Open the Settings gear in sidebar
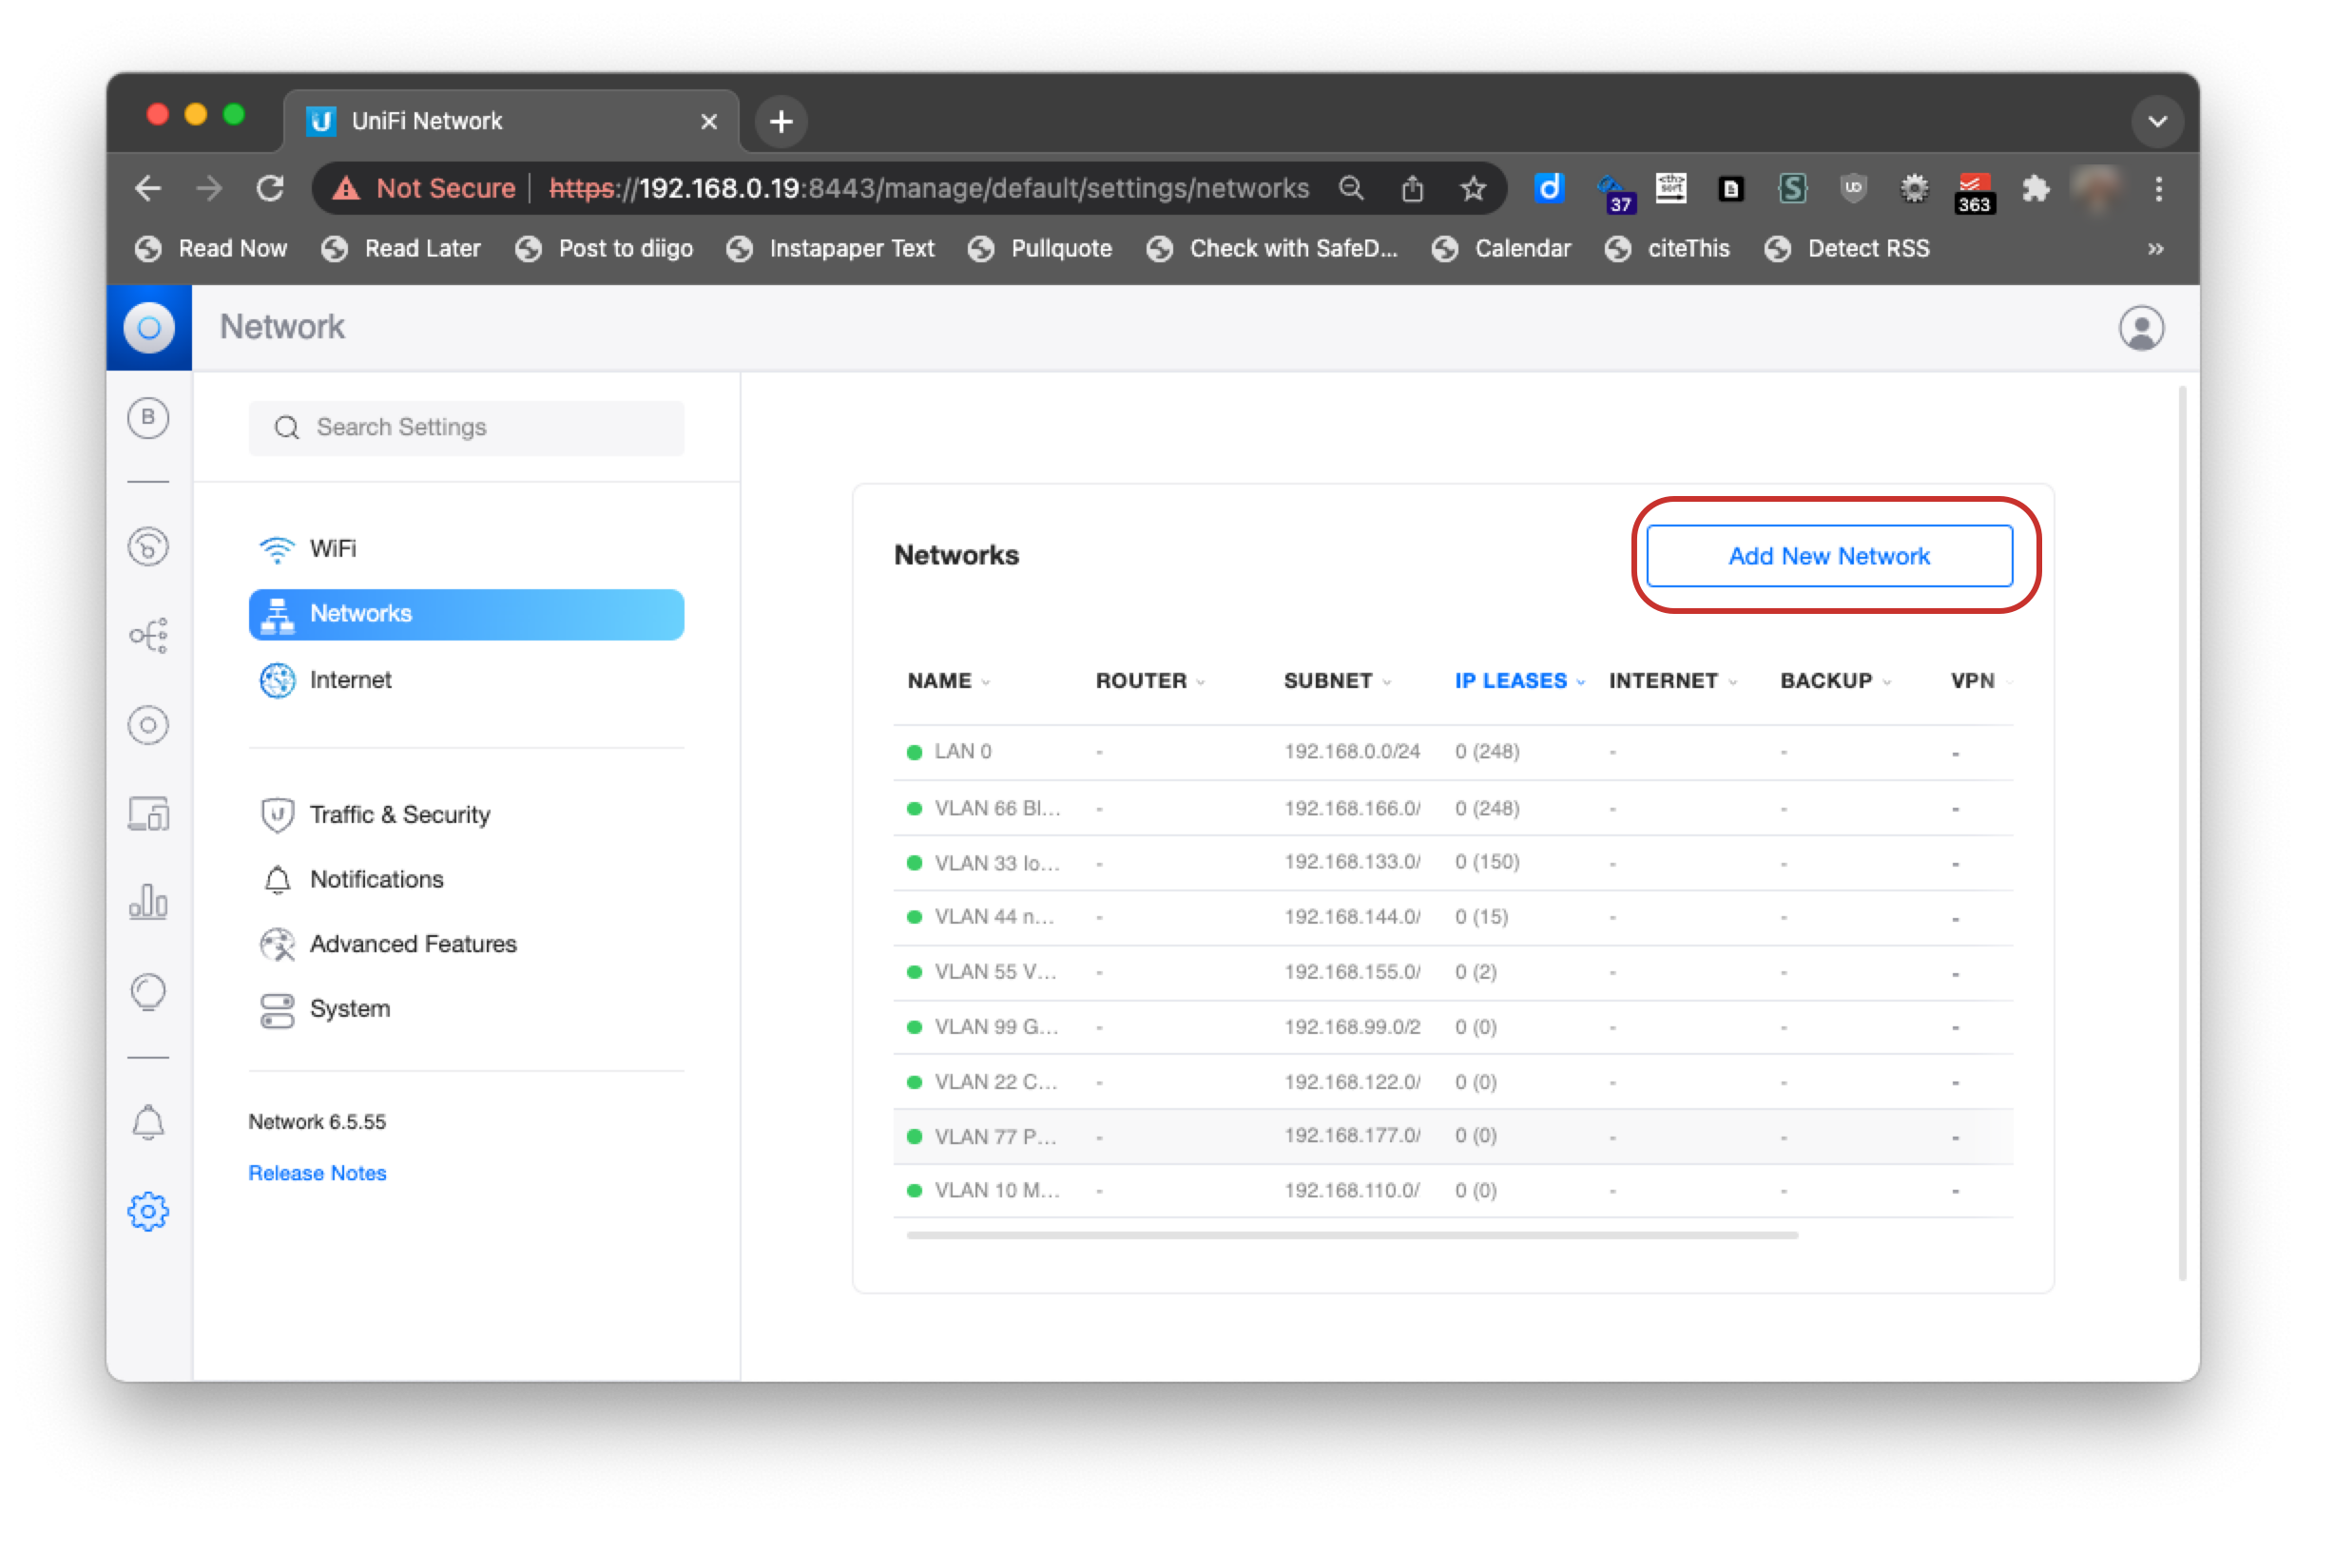 148,1212
